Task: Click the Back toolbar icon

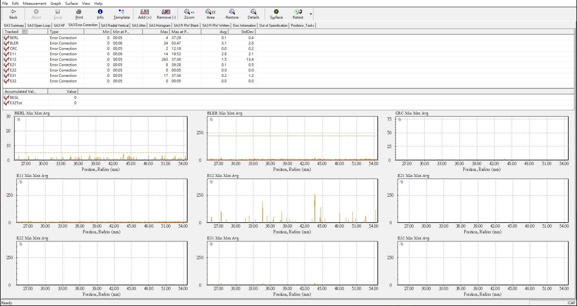Action: (13, 14)
